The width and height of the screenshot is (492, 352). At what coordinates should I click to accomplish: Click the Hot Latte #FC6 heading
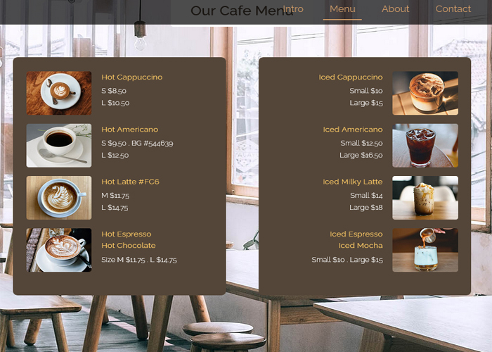(x=130, y=182)
